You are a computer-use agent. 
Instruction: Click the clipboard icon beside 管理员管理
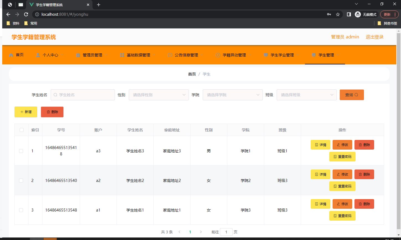(78, 55)
